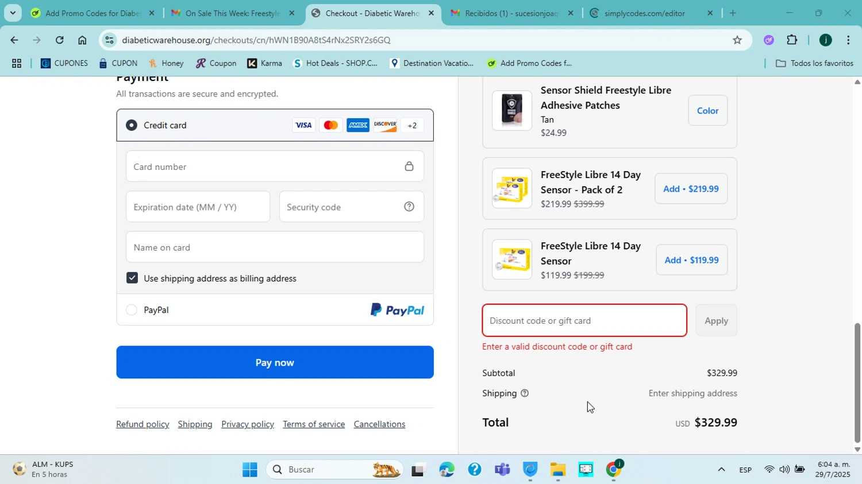Open CUPONES bookmark

[64, 63]
